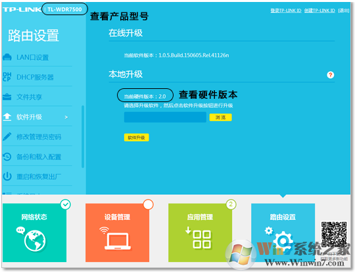This screenshot has height=272, width=355.
Task: Click the number 2 badge on 应用管理
Action: pyautogui.click(x=231, y=204)
